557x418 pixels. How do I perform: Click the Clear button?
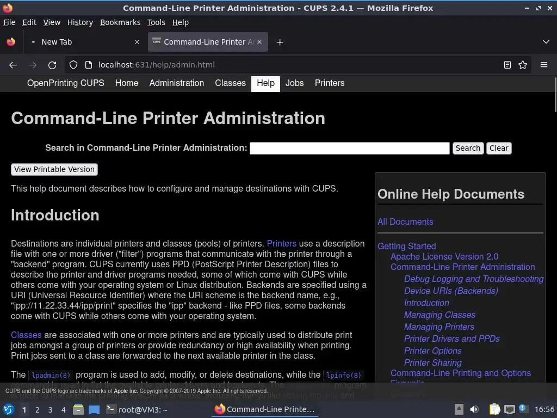point(499,148)
